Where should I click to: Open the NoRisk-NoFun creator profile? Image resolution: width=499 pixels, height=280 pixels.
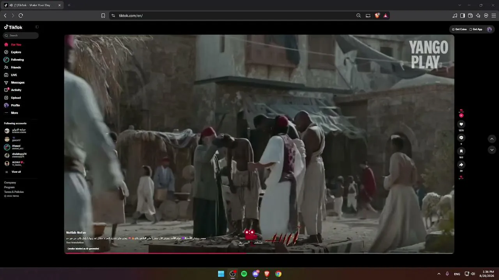click(76, 233)
